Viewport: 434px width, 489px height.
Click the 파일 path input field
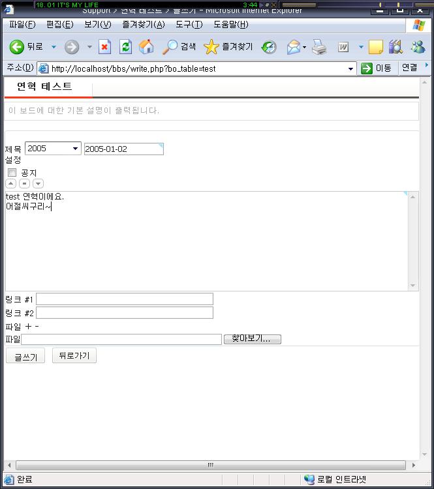[x=121, y=339]
